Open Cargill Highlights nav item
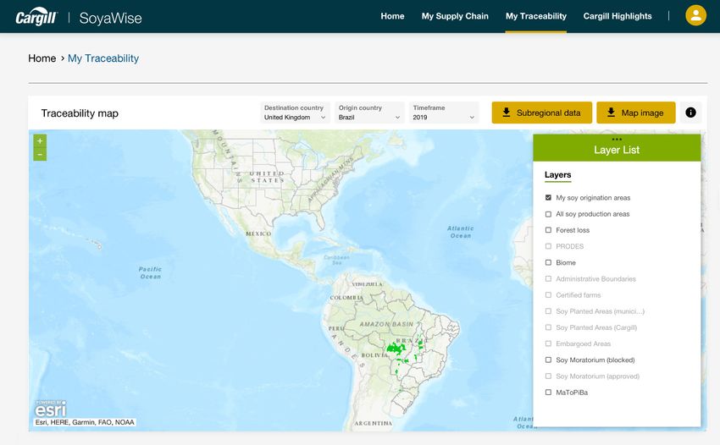 click(x=618, y=16)
